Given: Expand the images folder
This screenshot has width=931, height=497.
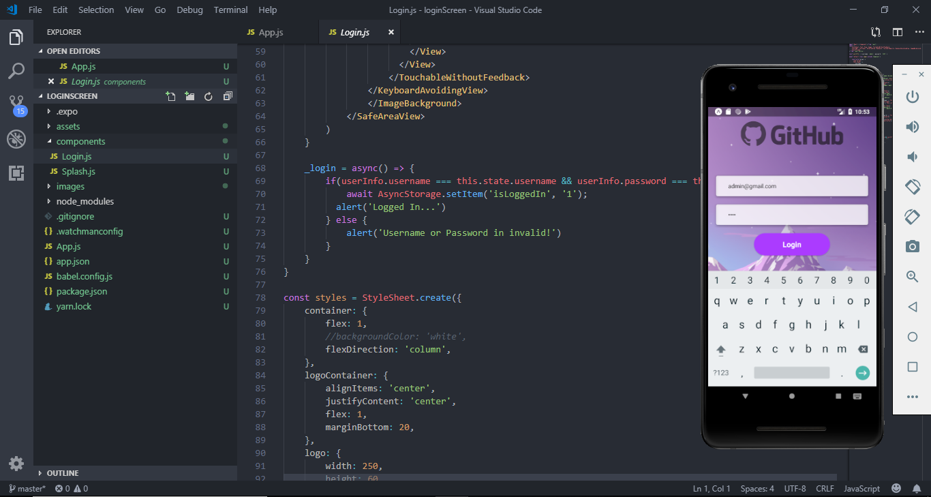Looking at the screenshot, I should tap(136, 186).
